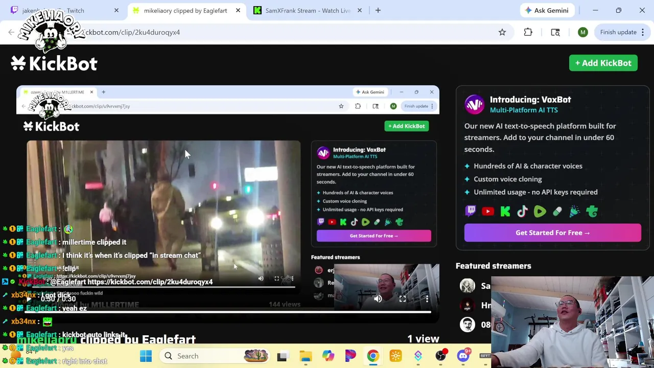Click the large Get Started For Free button
This screenshot has height=368, width=654.
click(552, 233)
